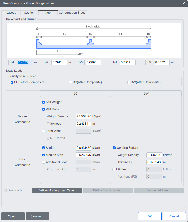188x222 pixels.
Task: Click Save As button
Action: tap(37, 216)
